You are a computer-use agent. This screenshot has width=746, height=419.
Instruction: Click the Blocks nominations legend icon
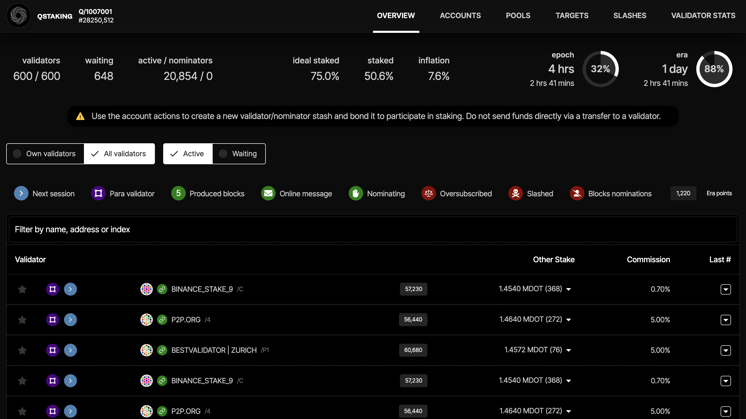pos(577,193)
